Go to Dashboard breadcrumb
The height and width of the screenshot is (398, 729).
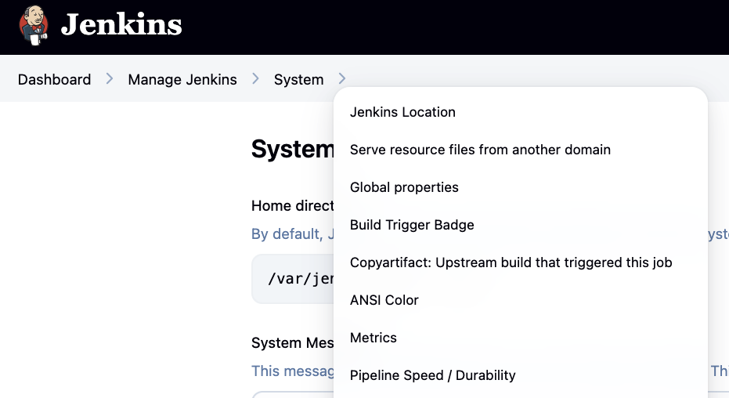[54, 79]
